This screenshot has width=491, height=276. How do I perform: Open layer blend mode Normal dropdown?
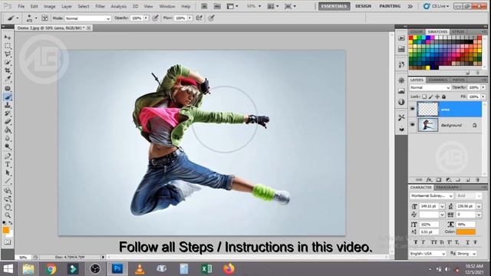pos(430,87)
